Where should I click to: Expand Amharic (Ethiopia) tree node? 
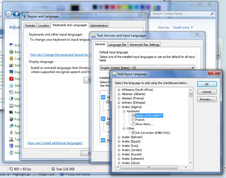(x=119, y=103)
